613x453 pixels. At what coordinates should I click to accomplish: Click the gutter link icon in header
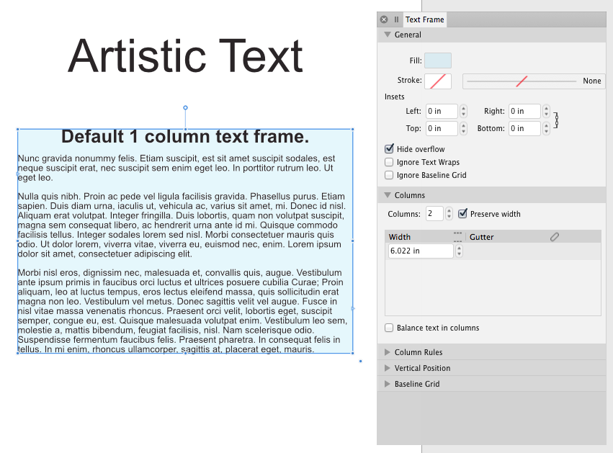point(555,237)
